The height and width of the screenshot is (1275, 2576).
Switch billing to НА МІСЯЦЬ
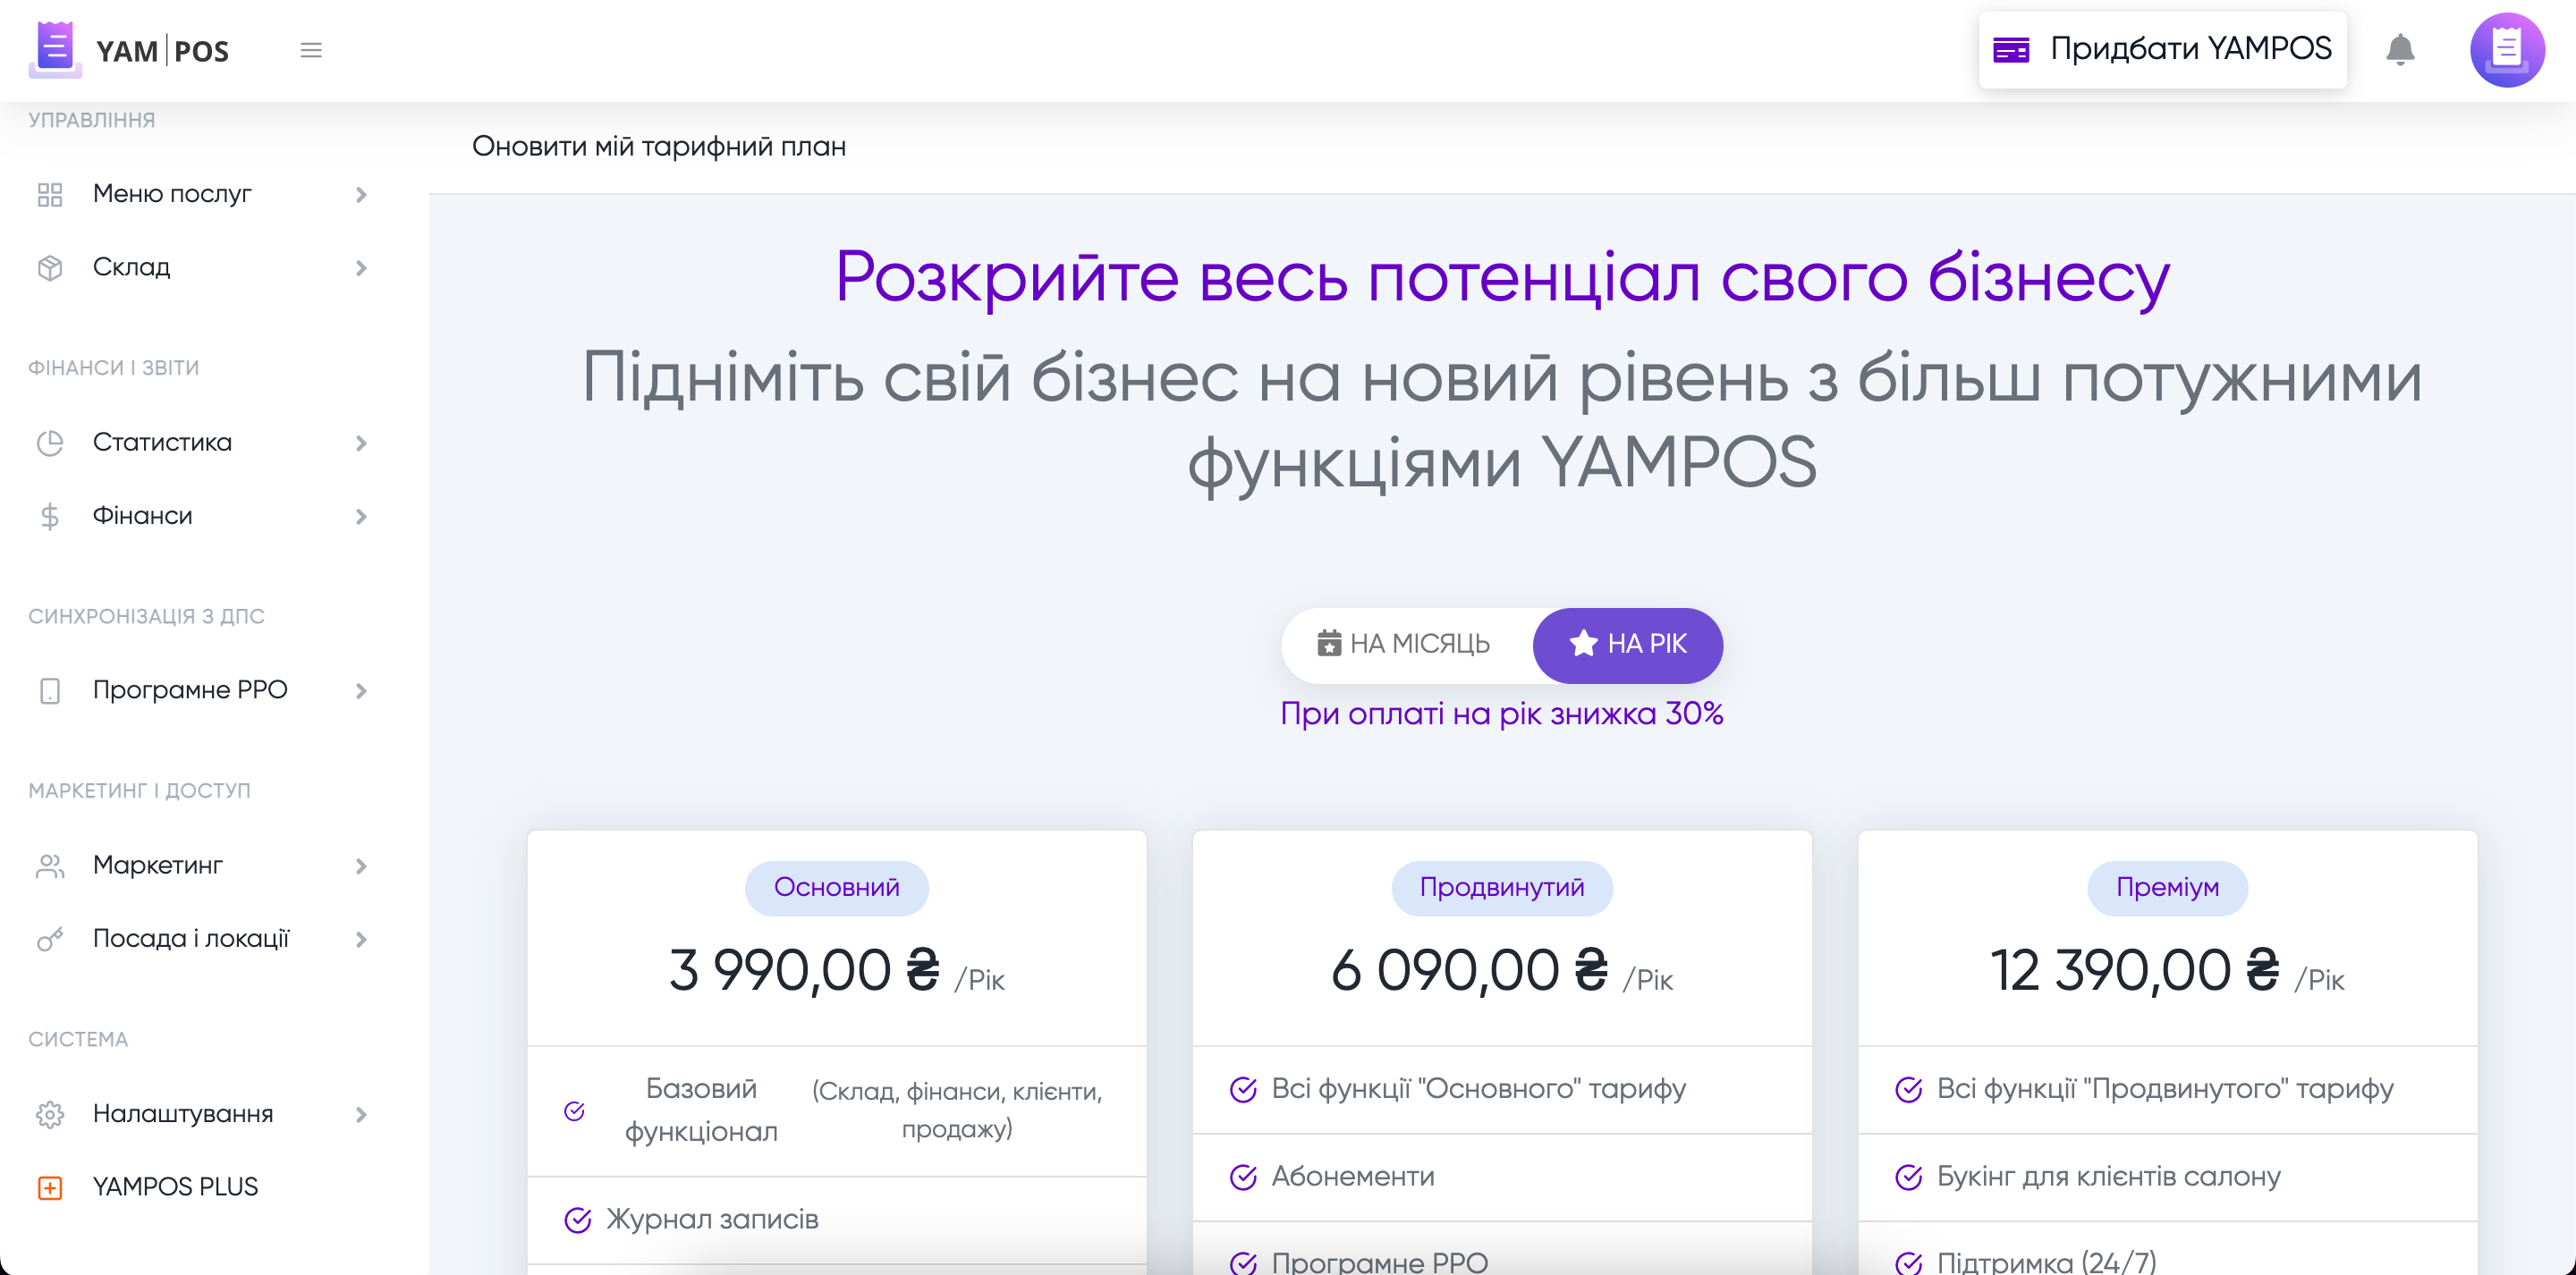(1405, 644)
